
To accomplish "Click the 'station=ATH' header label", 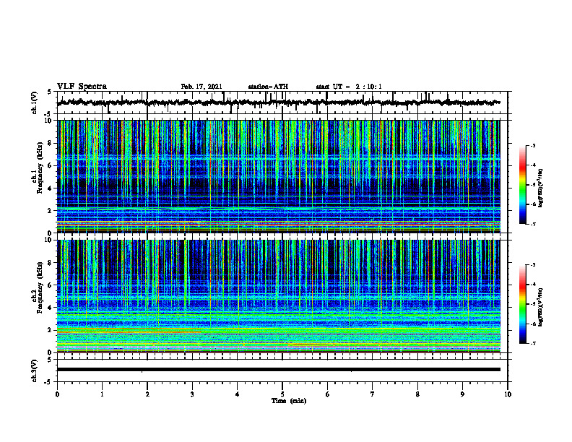I will (268, 87).
